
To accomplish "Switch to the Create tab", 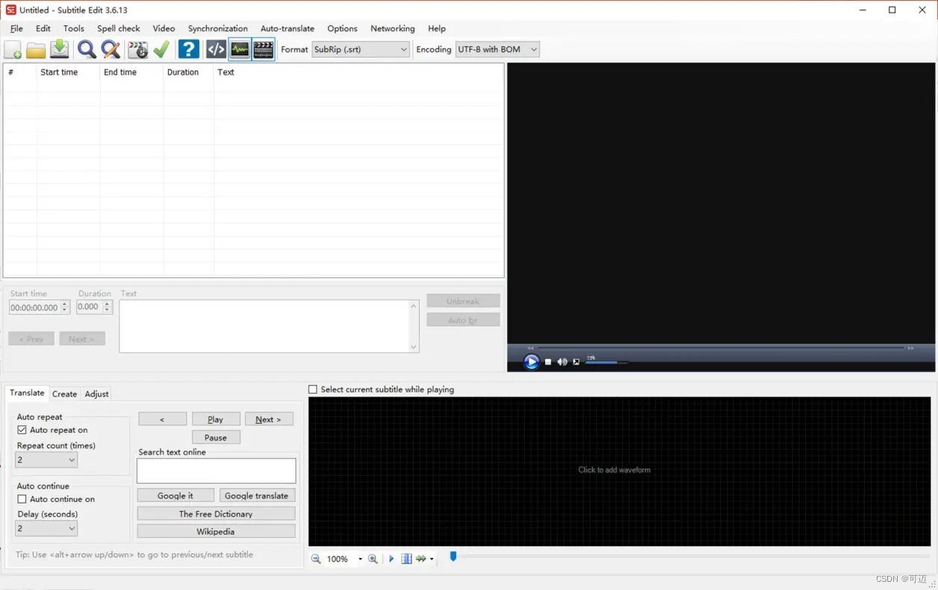I will 64,394.
